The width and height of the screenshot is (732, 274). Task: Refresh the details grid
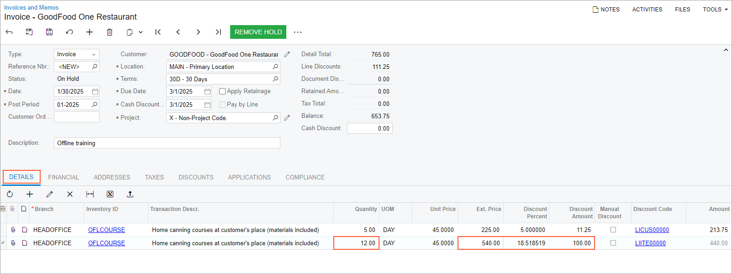point(10,194)
